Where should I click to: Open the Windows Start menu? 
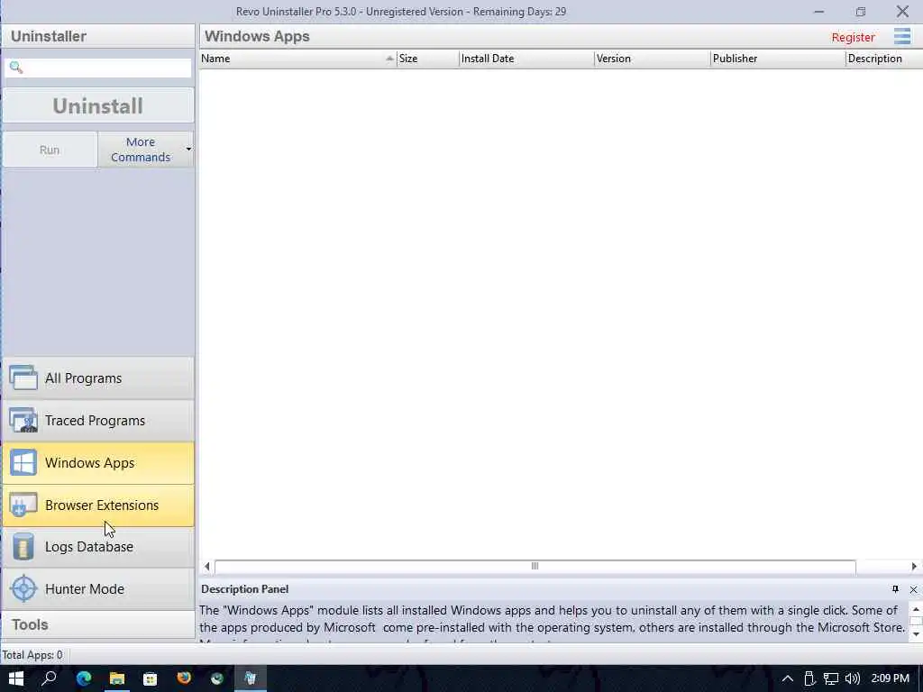pos(16,678)
